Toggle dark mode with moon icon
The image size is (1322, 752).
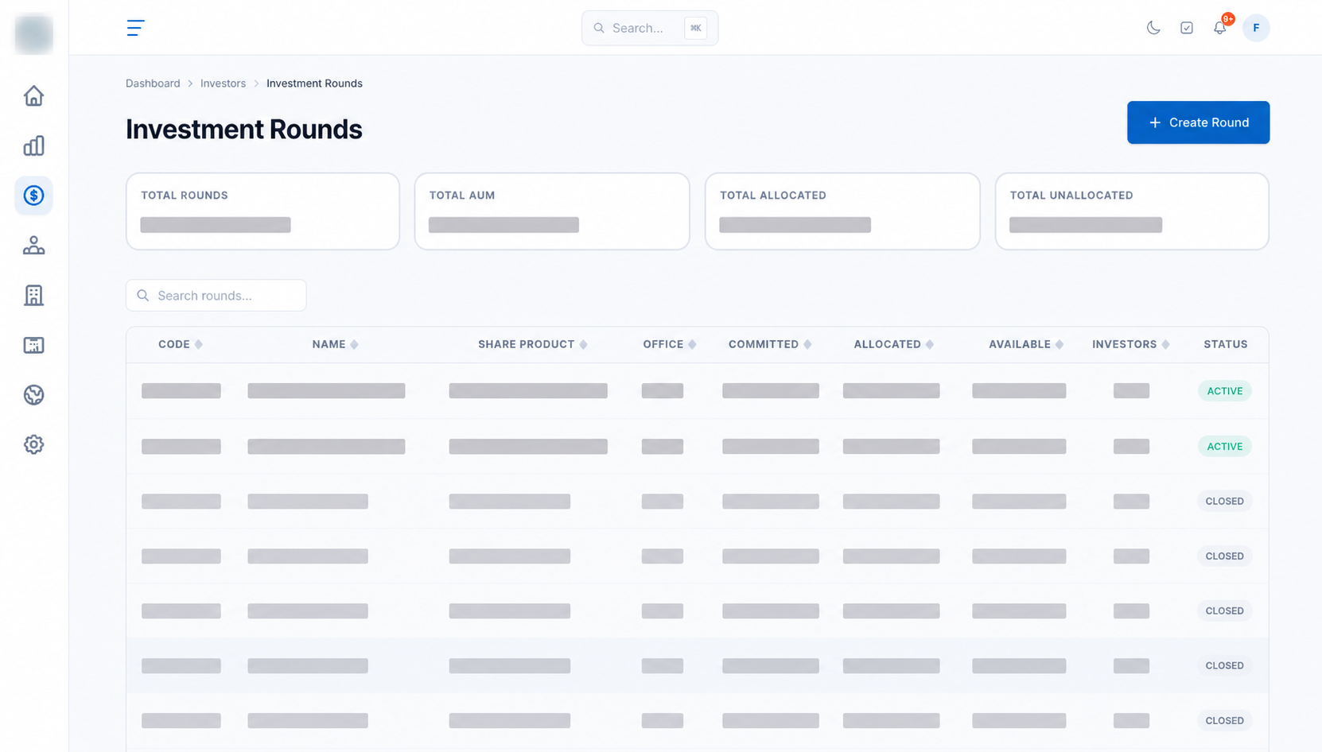(1153, 28)
